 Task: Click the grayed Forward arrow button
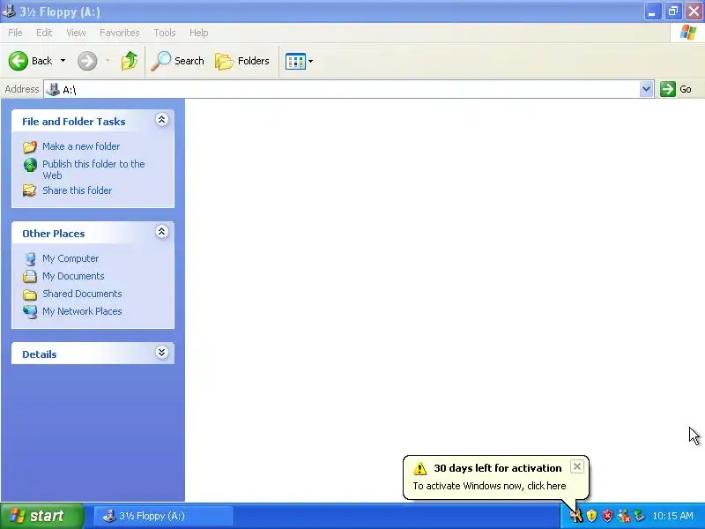87,61
